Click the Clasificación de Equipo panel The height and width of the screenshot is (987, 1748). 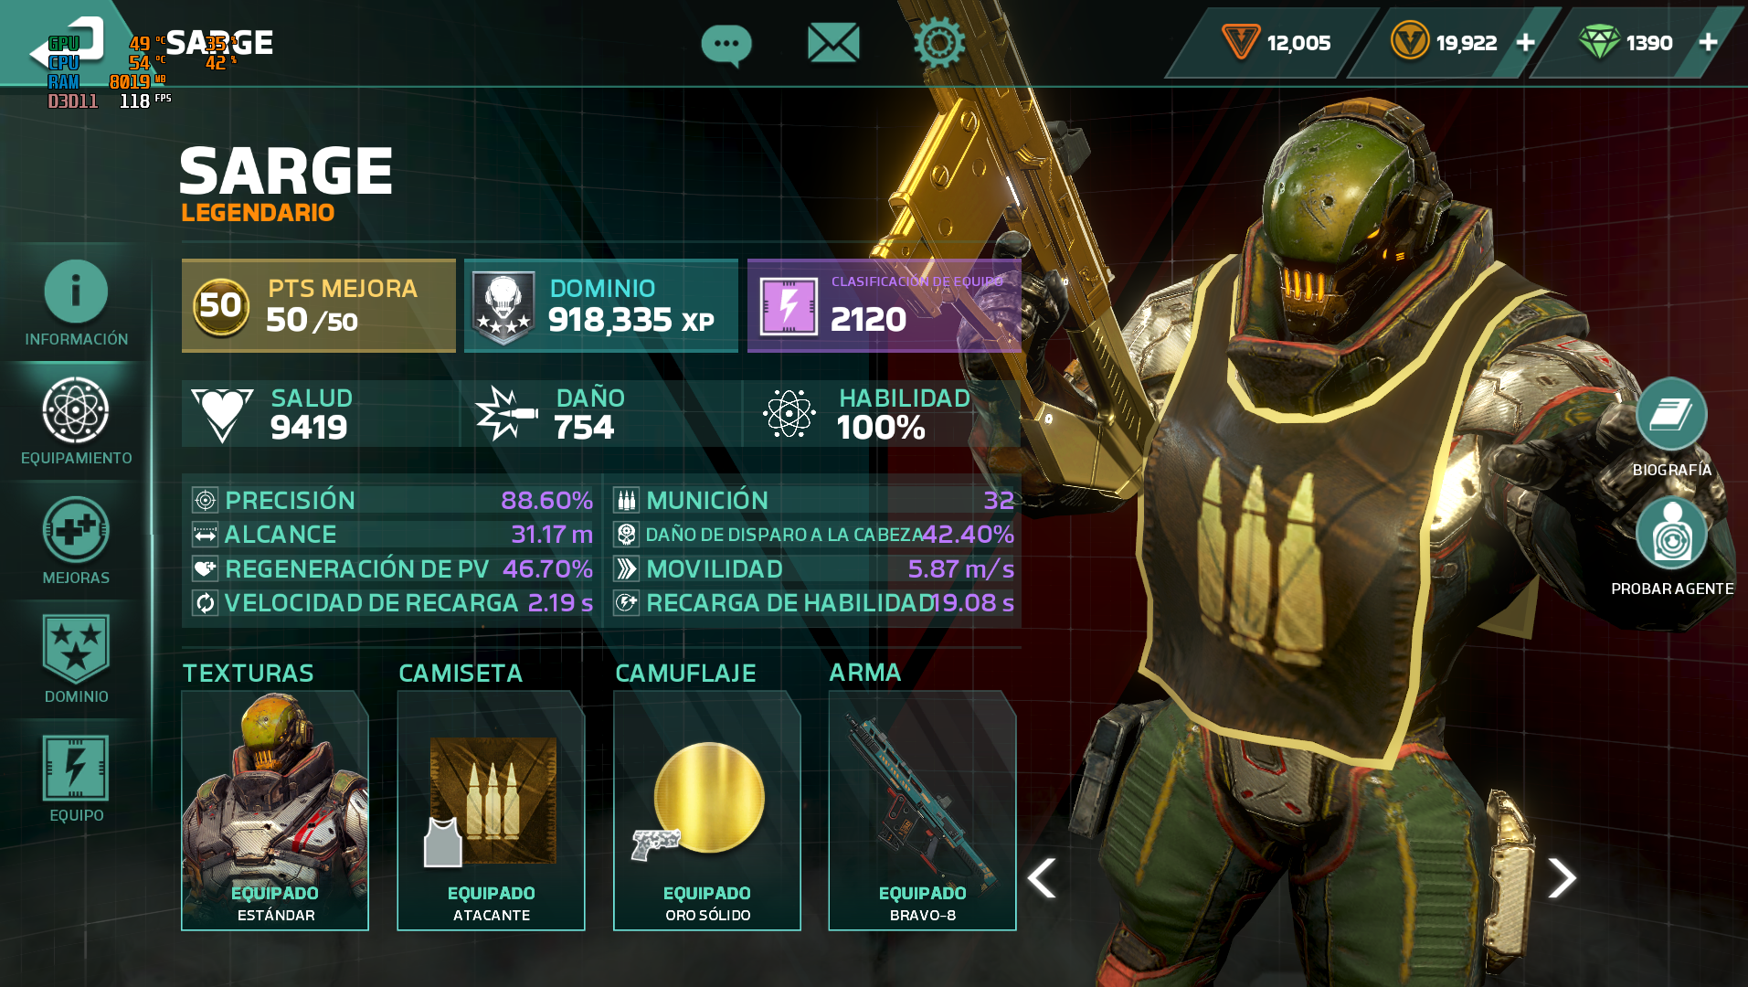[x=884, y=305]
